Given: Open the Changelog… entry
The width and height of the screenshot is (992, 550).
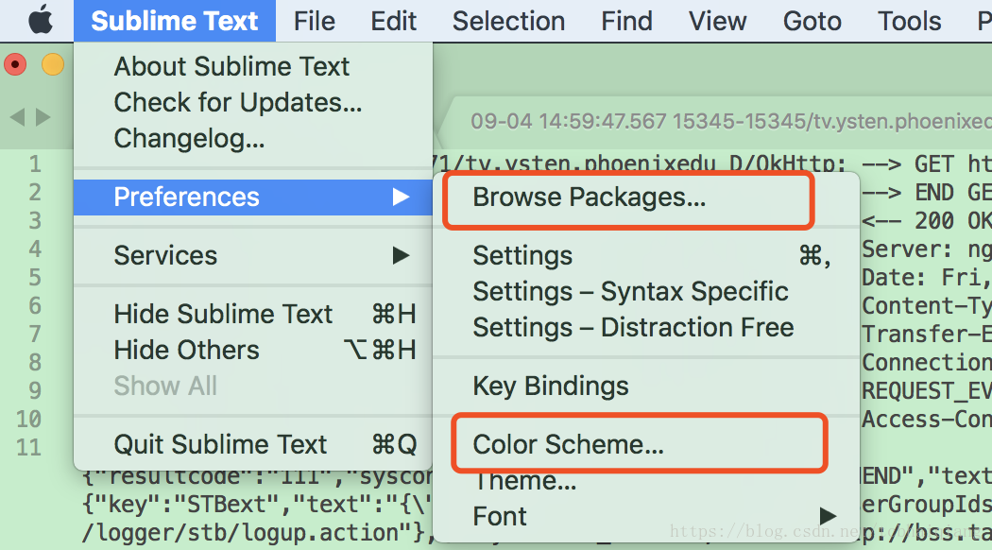Looking at the screenshot, I should tap(253, 139).
